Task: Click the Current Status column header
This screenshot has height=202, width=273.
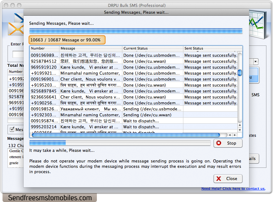Action: (153, 48)
